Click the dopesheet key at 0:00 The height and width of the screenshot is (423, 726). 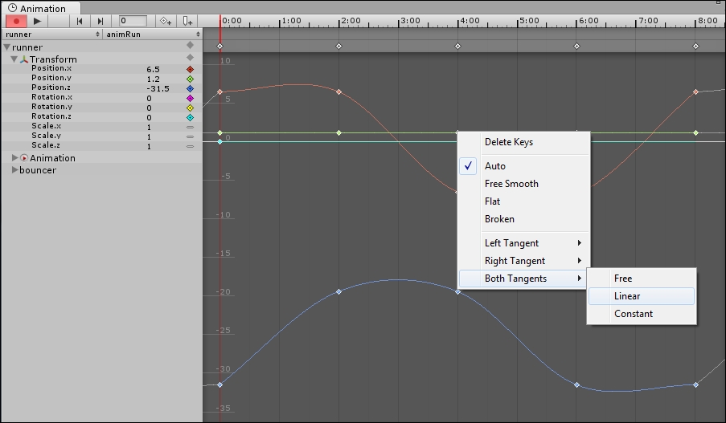point(220,47)
